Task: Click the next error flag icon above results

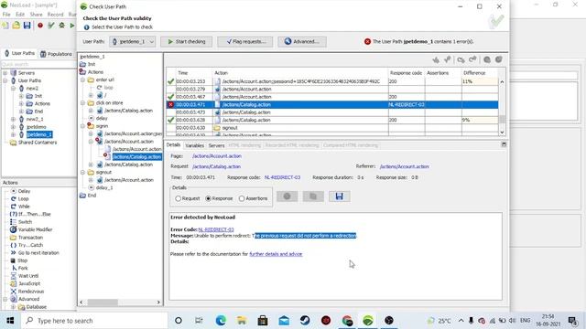Action: [448, 59]
